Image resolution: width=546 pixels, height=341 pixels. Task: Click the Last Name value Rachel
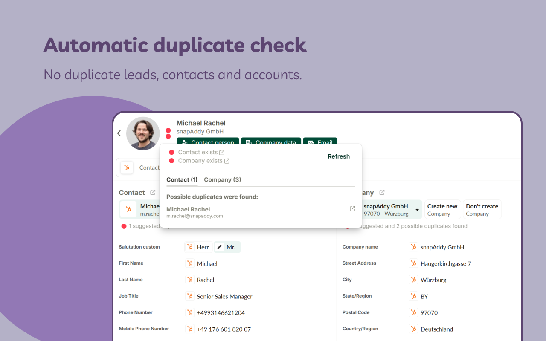(x=206, y=280)
